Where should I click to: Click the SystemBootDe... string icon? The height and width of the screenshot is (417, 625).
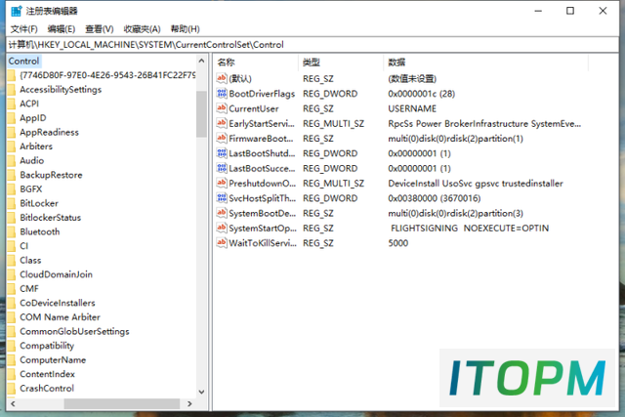pyautogui.click(x=222, y=213)
